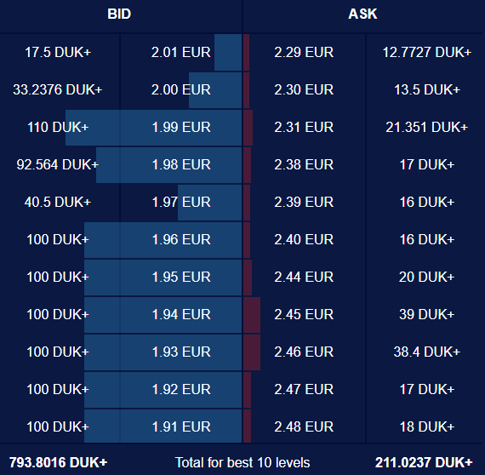Click the 17.5 DUK+ bid volume
This screenshot has height=475, width=485.
coord(58,52)
